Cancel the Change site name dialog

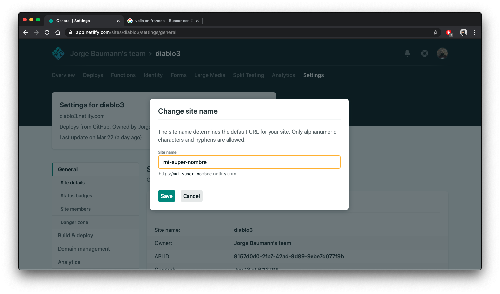pos(191,196)
